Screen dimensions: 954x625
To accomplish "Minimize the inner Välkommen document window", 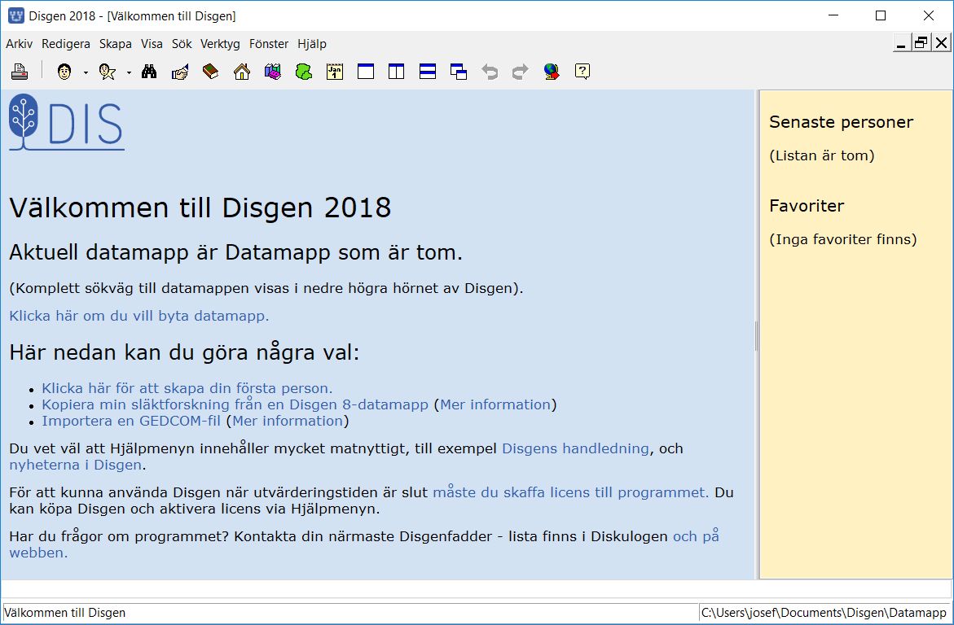I will pyautogui.click(x=901, y=43).
